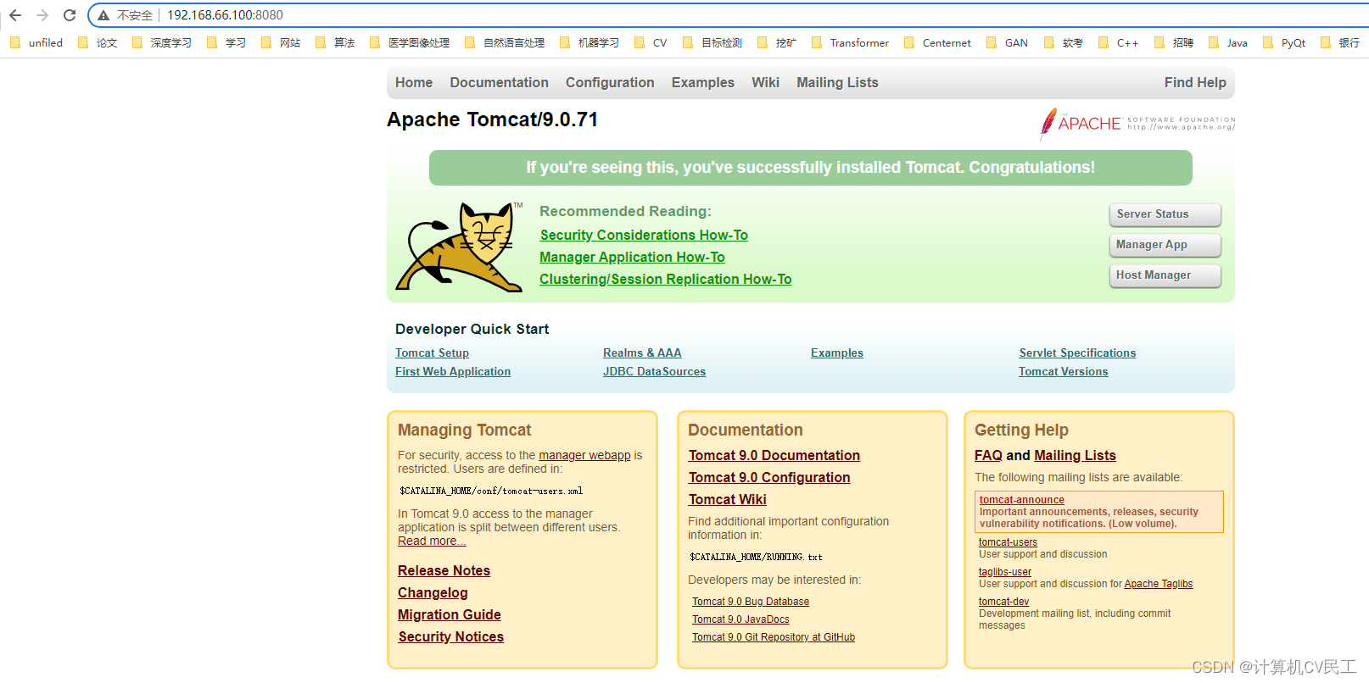Open Security Considerations How-To link

click(x=644, y=235)
